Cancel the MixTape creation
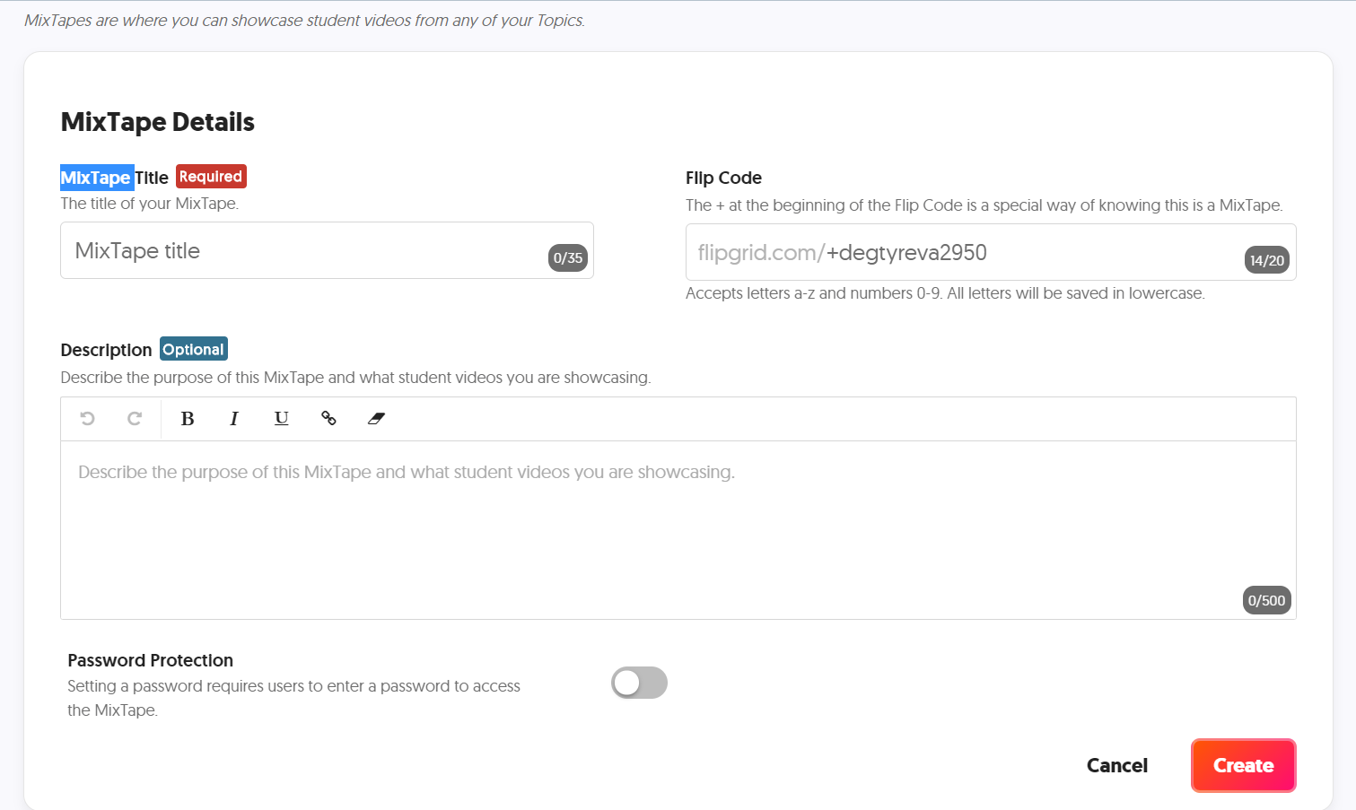The image size is (1356, 810). click(x=1116, y=765)
